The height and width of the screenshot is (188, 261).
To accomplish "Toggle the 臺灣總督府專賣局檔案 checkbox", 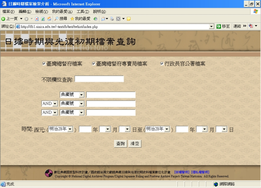I will point(94,64).
